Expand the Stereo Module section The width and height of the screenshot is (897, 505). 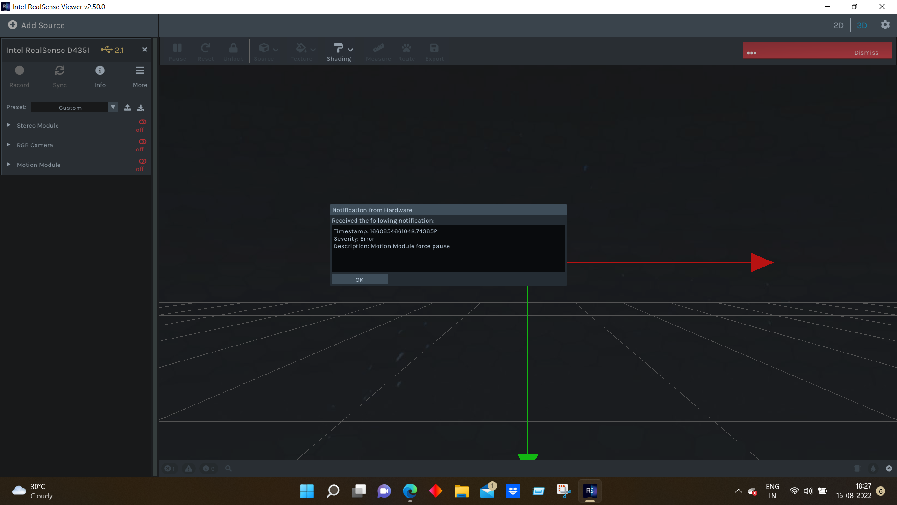pos(8,125)
